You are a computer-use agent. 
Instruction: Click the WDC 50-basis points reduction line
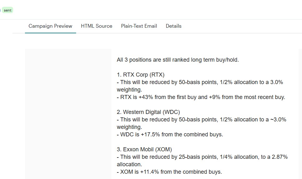point(201,120)
